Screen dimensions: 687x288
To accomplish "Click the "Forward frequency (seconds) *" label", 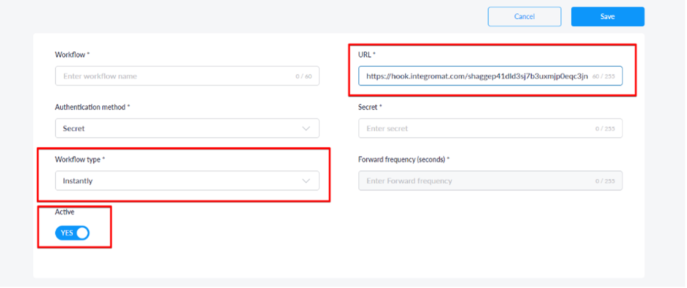I will pyautogui.click(x=404, y=160).
